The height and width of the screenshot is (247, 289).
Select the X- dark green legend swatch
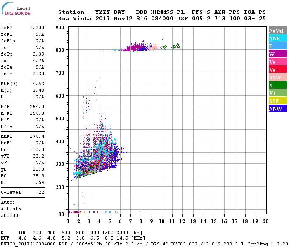[x=277, y=85]
